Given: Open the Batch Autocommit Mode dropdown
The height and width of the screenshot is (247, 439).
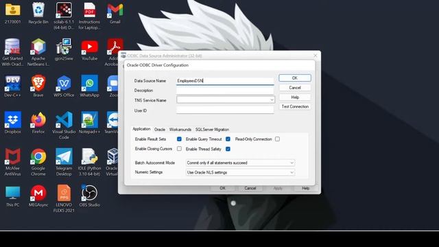Looking at the screenshot, I should pyautogui.click(x=240, y=163).
